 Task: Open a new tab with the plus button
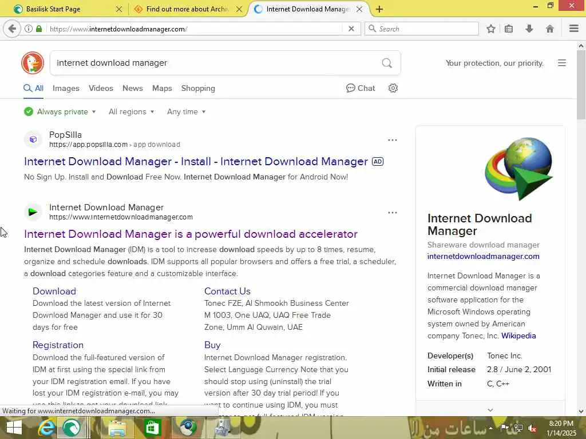click(379, 9)
